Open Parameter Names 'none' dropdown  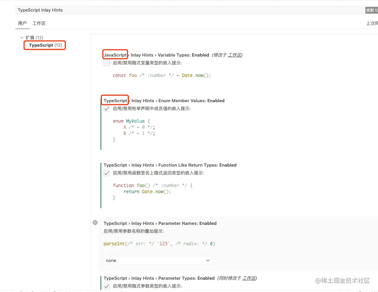tap(158, 260)
